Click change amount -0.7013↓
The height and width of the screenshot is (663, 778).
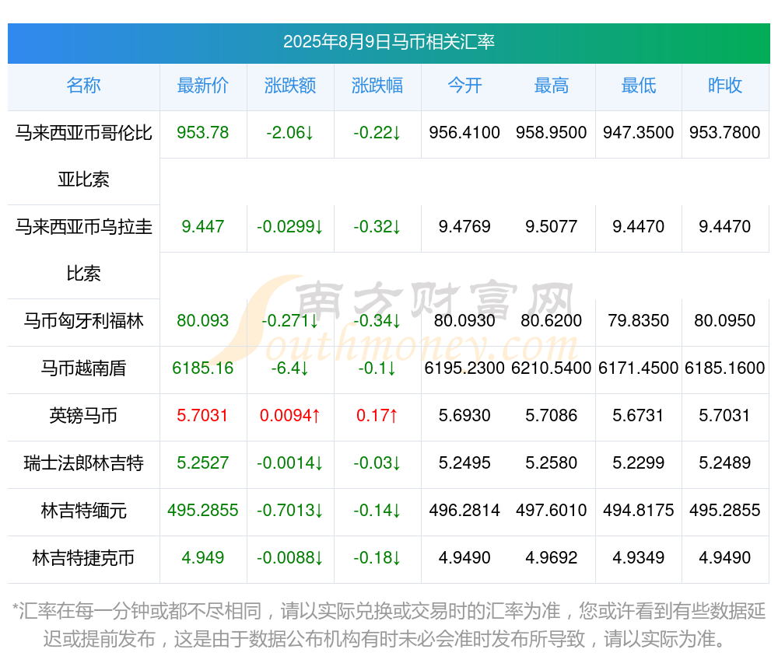289,511
